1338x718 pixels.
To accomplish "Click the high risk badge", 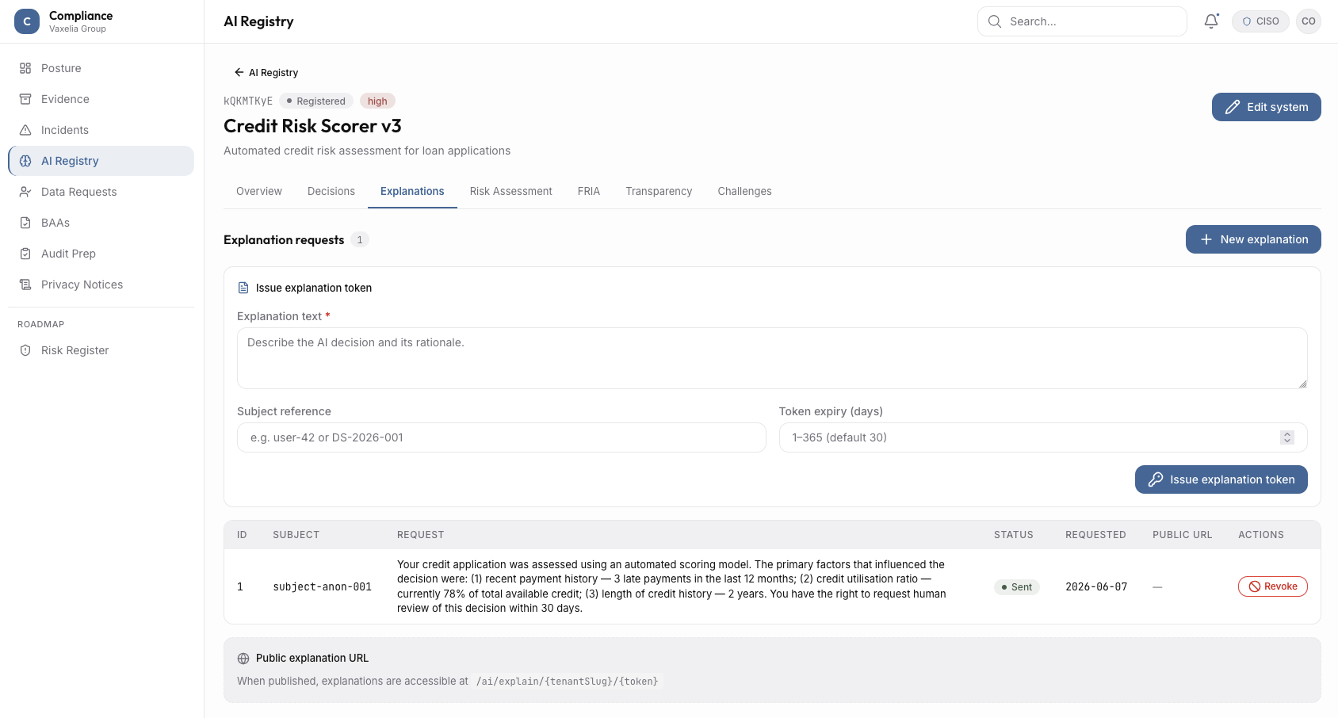I will [x=377, y=101].
